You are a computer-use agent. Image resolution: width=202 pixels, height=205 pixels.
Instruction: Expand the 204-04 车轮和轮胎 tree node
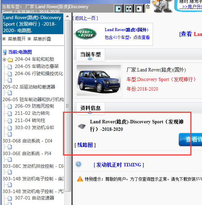(x=4, y=59)
